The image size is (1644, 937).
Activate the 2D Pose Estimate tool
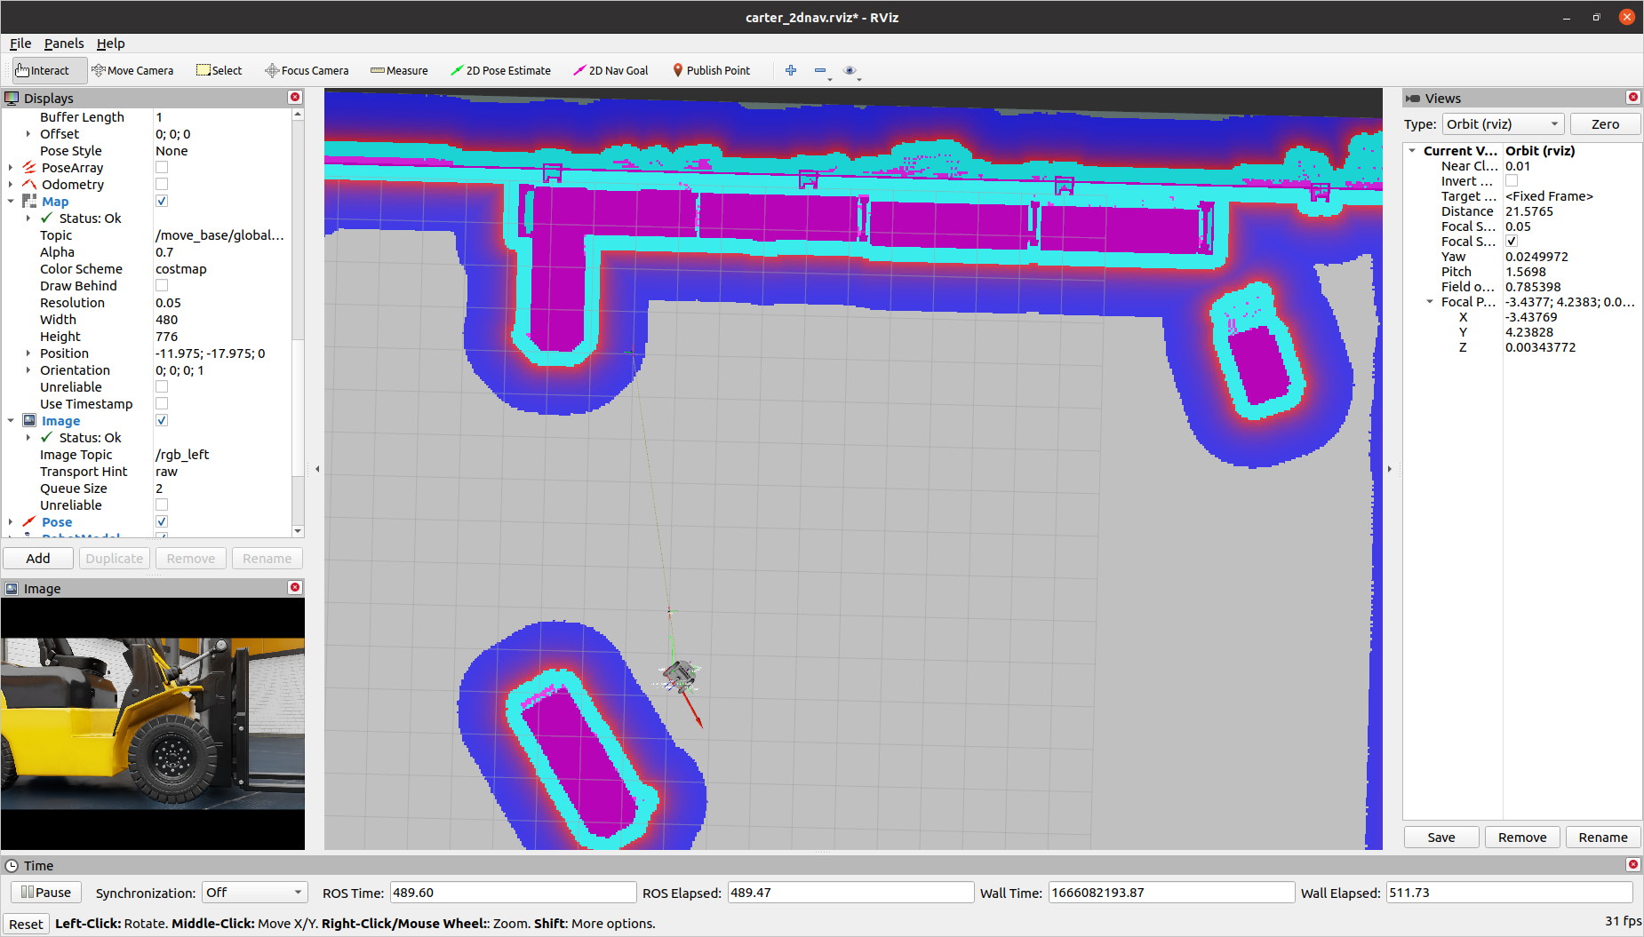[500, 70]
